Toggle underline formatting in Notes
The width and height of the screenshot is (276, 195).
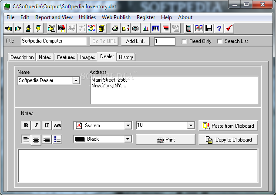(47, 126)
